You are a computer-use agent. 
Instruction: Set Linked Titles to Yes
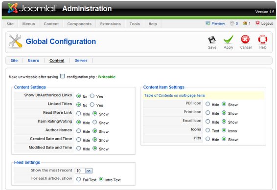(x=92, y=105)
